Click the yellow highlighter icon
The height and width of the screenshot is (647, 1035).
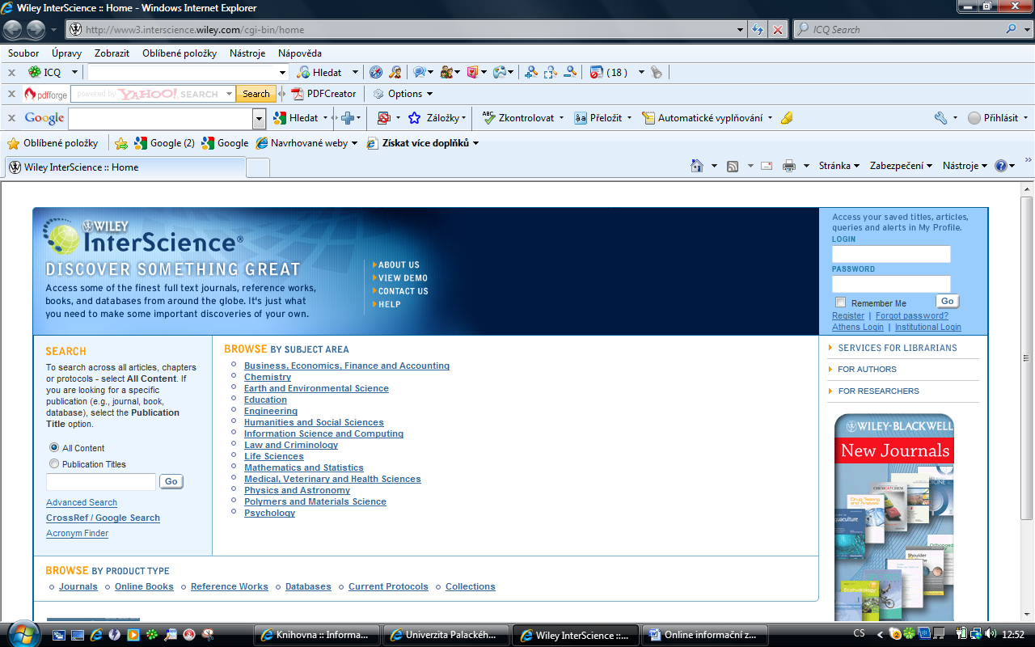[787, 118]
